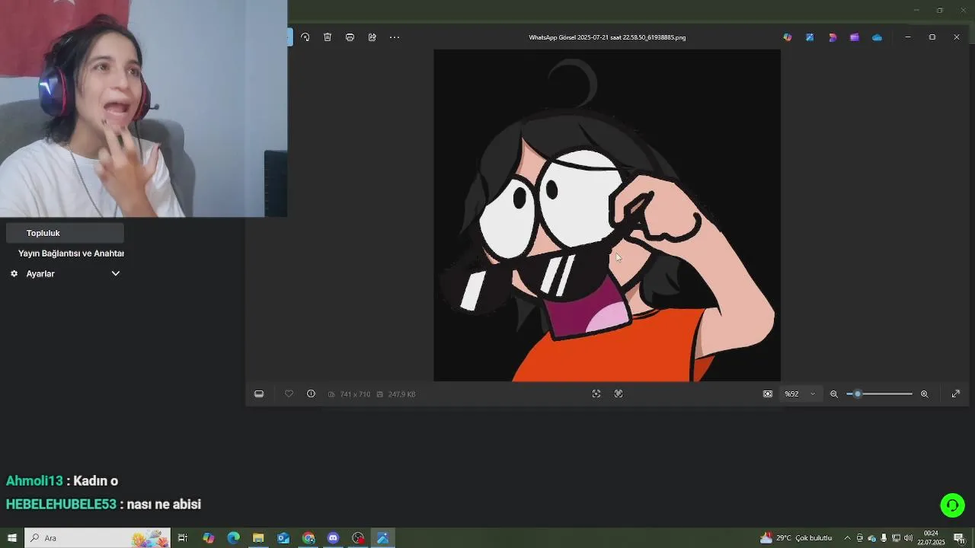
Task: Print the image using the printer icon
Action: (350, 37)
